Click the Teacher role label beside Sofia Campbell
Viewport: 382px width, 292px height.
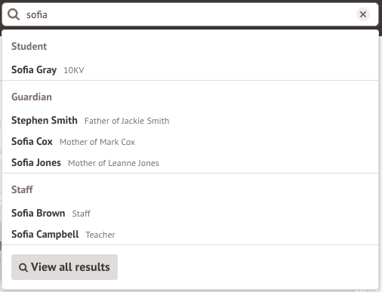tap(100, 235)
